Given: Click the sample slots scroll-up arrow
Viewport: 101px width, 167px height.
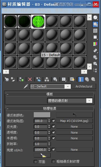Looking at the screenshot, I should point(90,17).
